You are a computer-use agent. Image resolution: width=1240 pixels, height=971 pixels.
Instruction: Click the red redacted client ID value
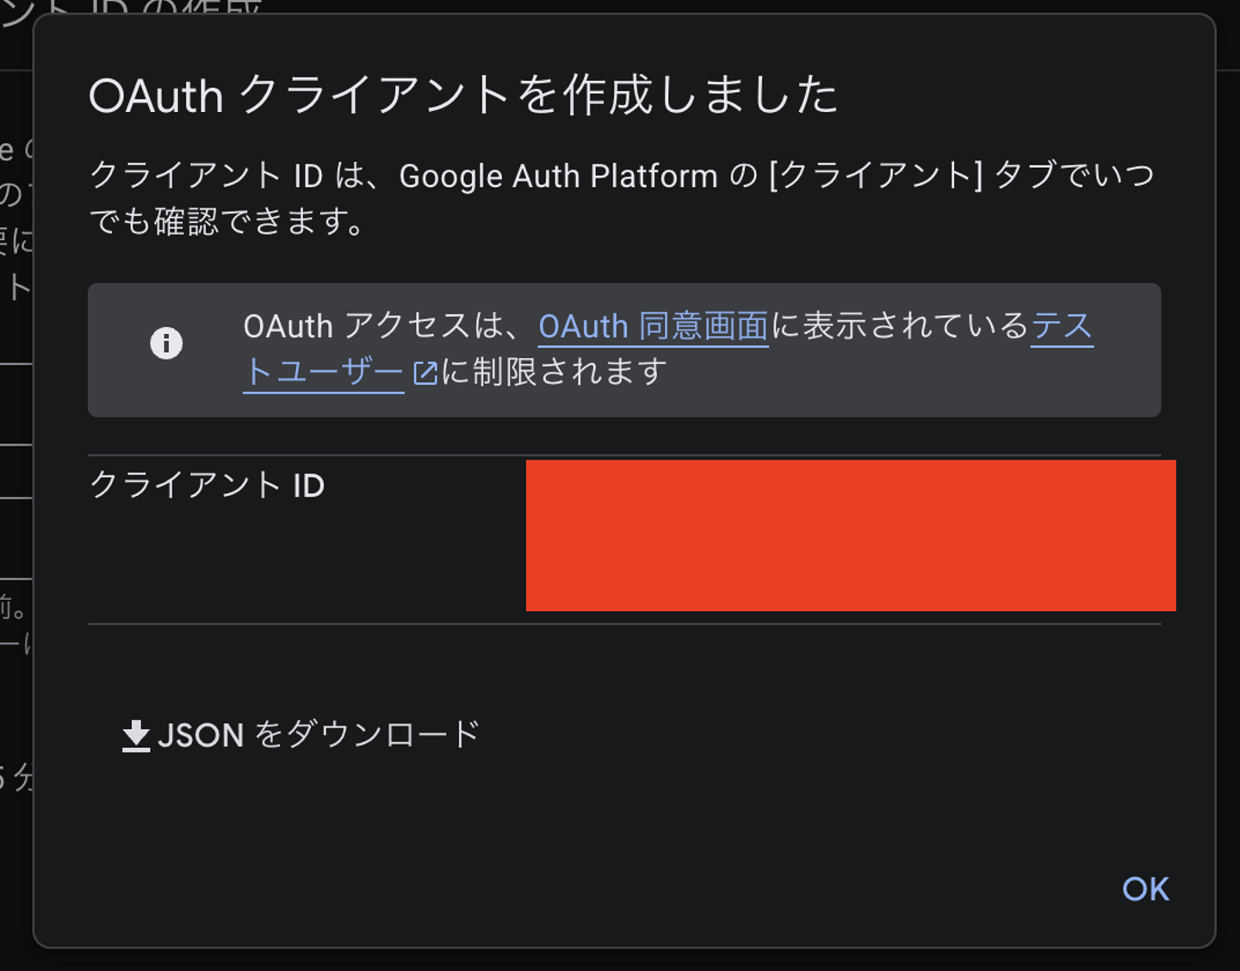(x=851, y=535)
